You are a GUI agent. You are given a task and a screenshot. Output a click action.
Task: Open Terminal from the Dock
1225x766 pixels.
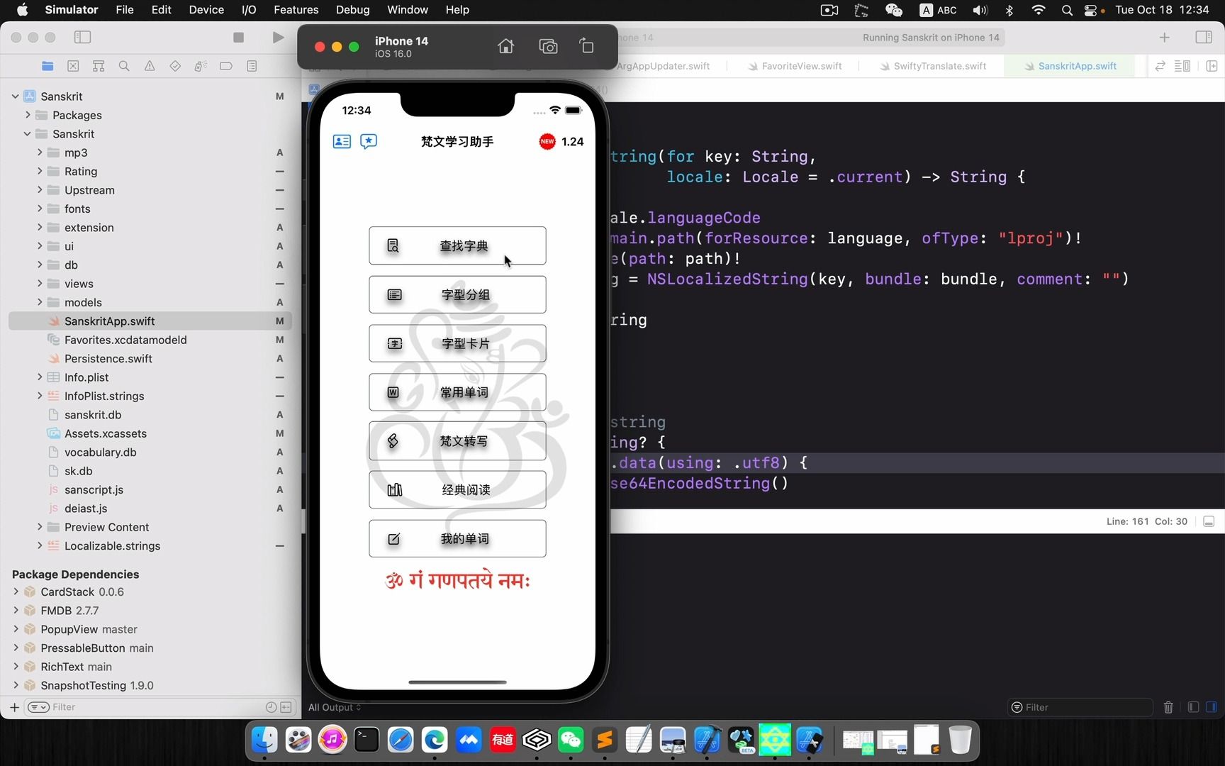click(x=367, y=740)
